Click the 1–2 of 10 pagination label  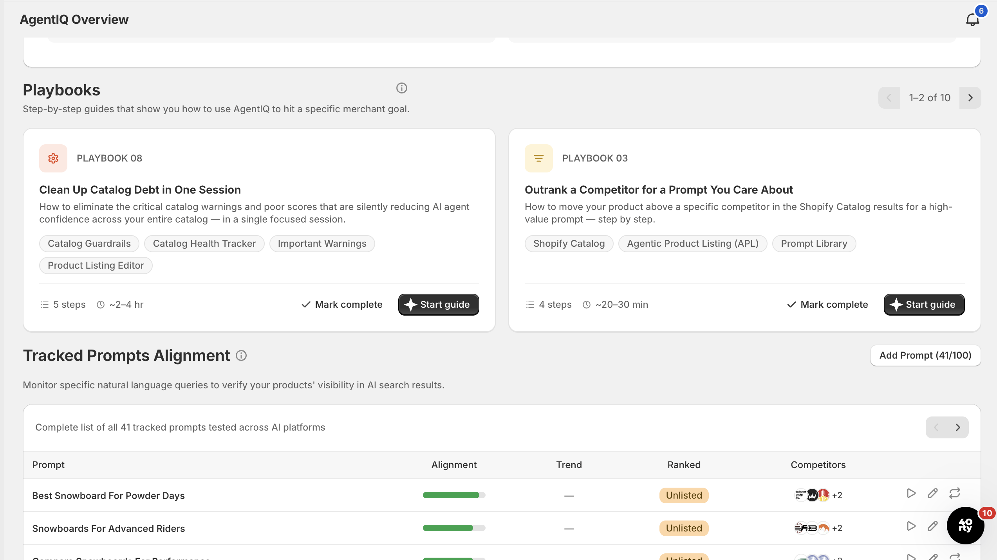point(930,98)
